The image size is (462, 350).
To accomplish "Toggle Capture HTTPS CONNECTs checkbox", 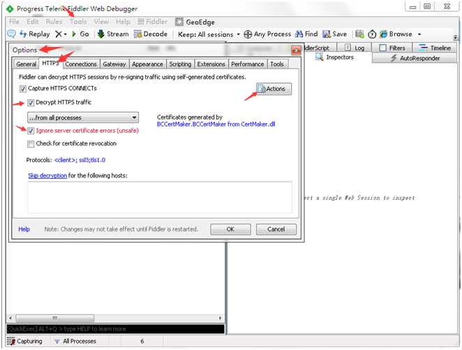I will (x=23, y=89).
